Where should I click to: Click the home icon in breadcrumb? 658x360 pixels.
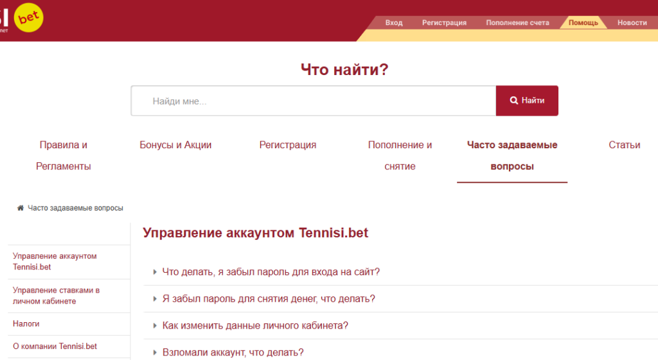click(x=20, y=208)
